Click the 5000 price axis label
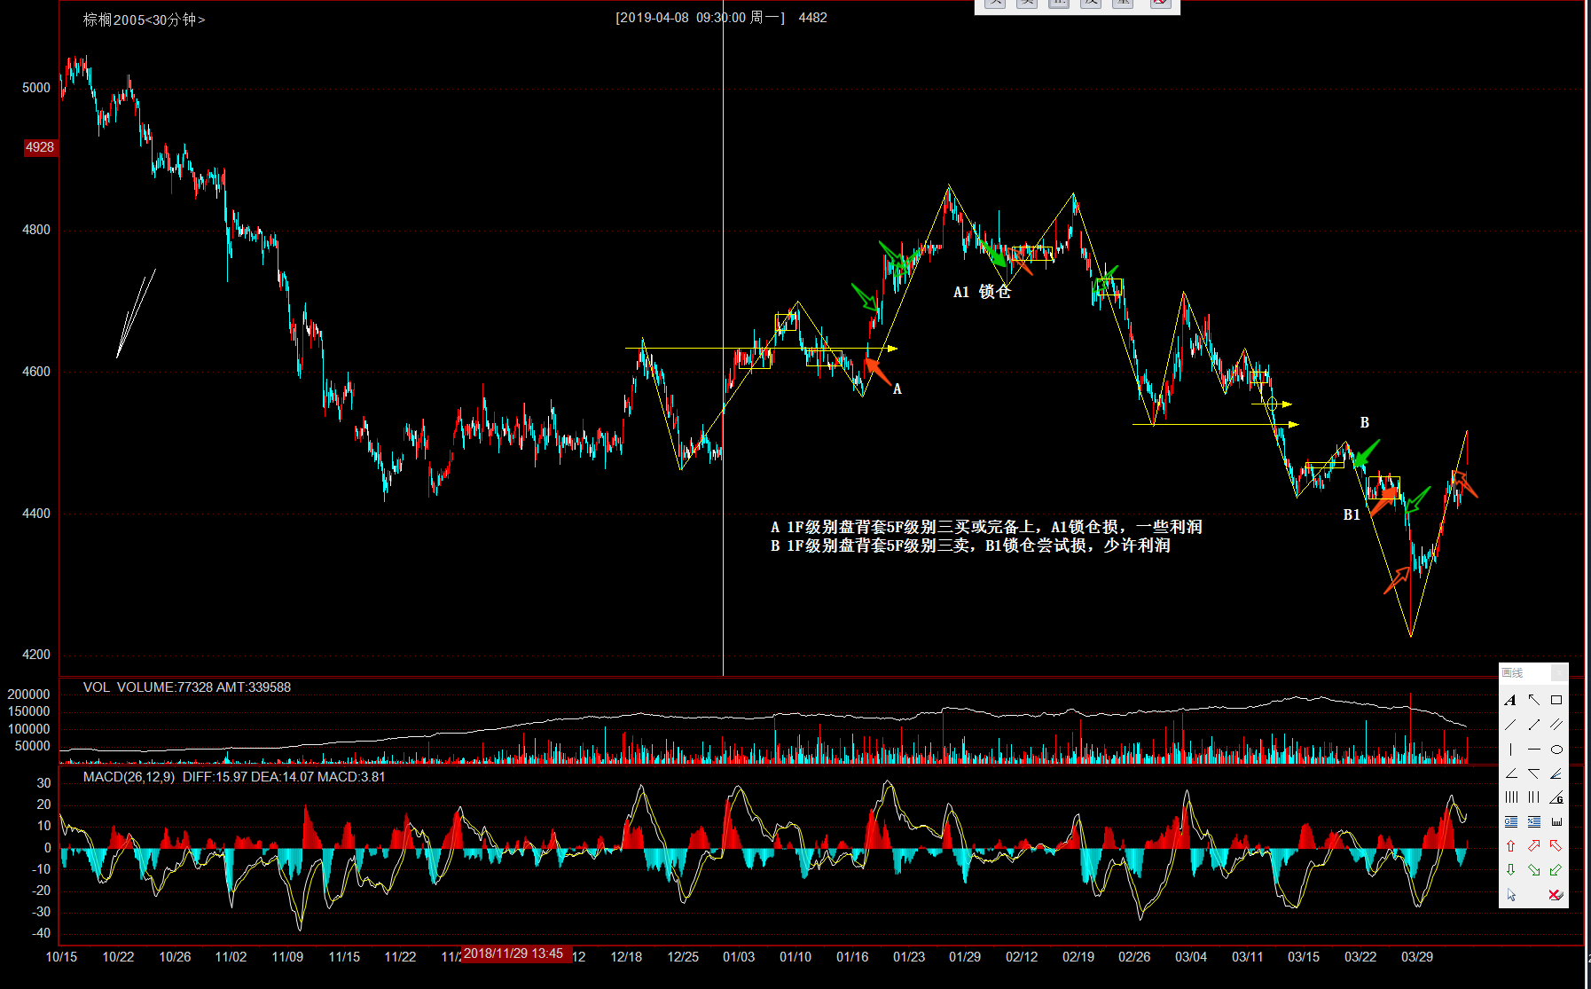1591x989 pixels. point(36,88)
